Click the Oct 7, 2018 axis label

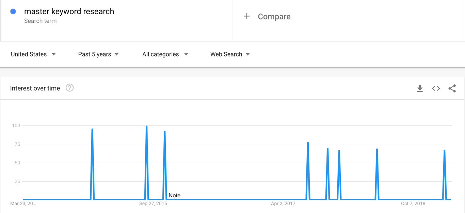coord(413,203)
